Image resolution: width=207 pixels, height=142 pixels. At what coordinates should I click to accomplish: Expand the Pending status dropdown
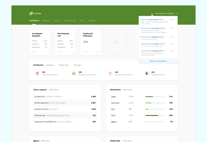click(x=51, y=65)
